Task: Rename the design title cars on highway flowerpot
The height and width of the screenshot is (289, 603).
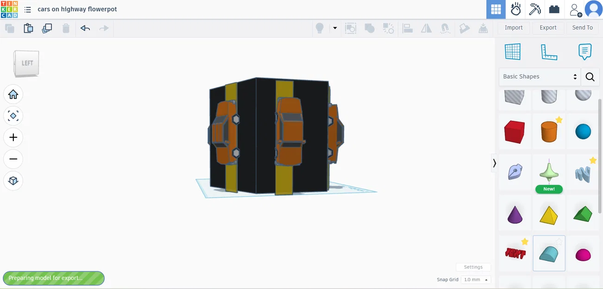Action: [77, 9]
